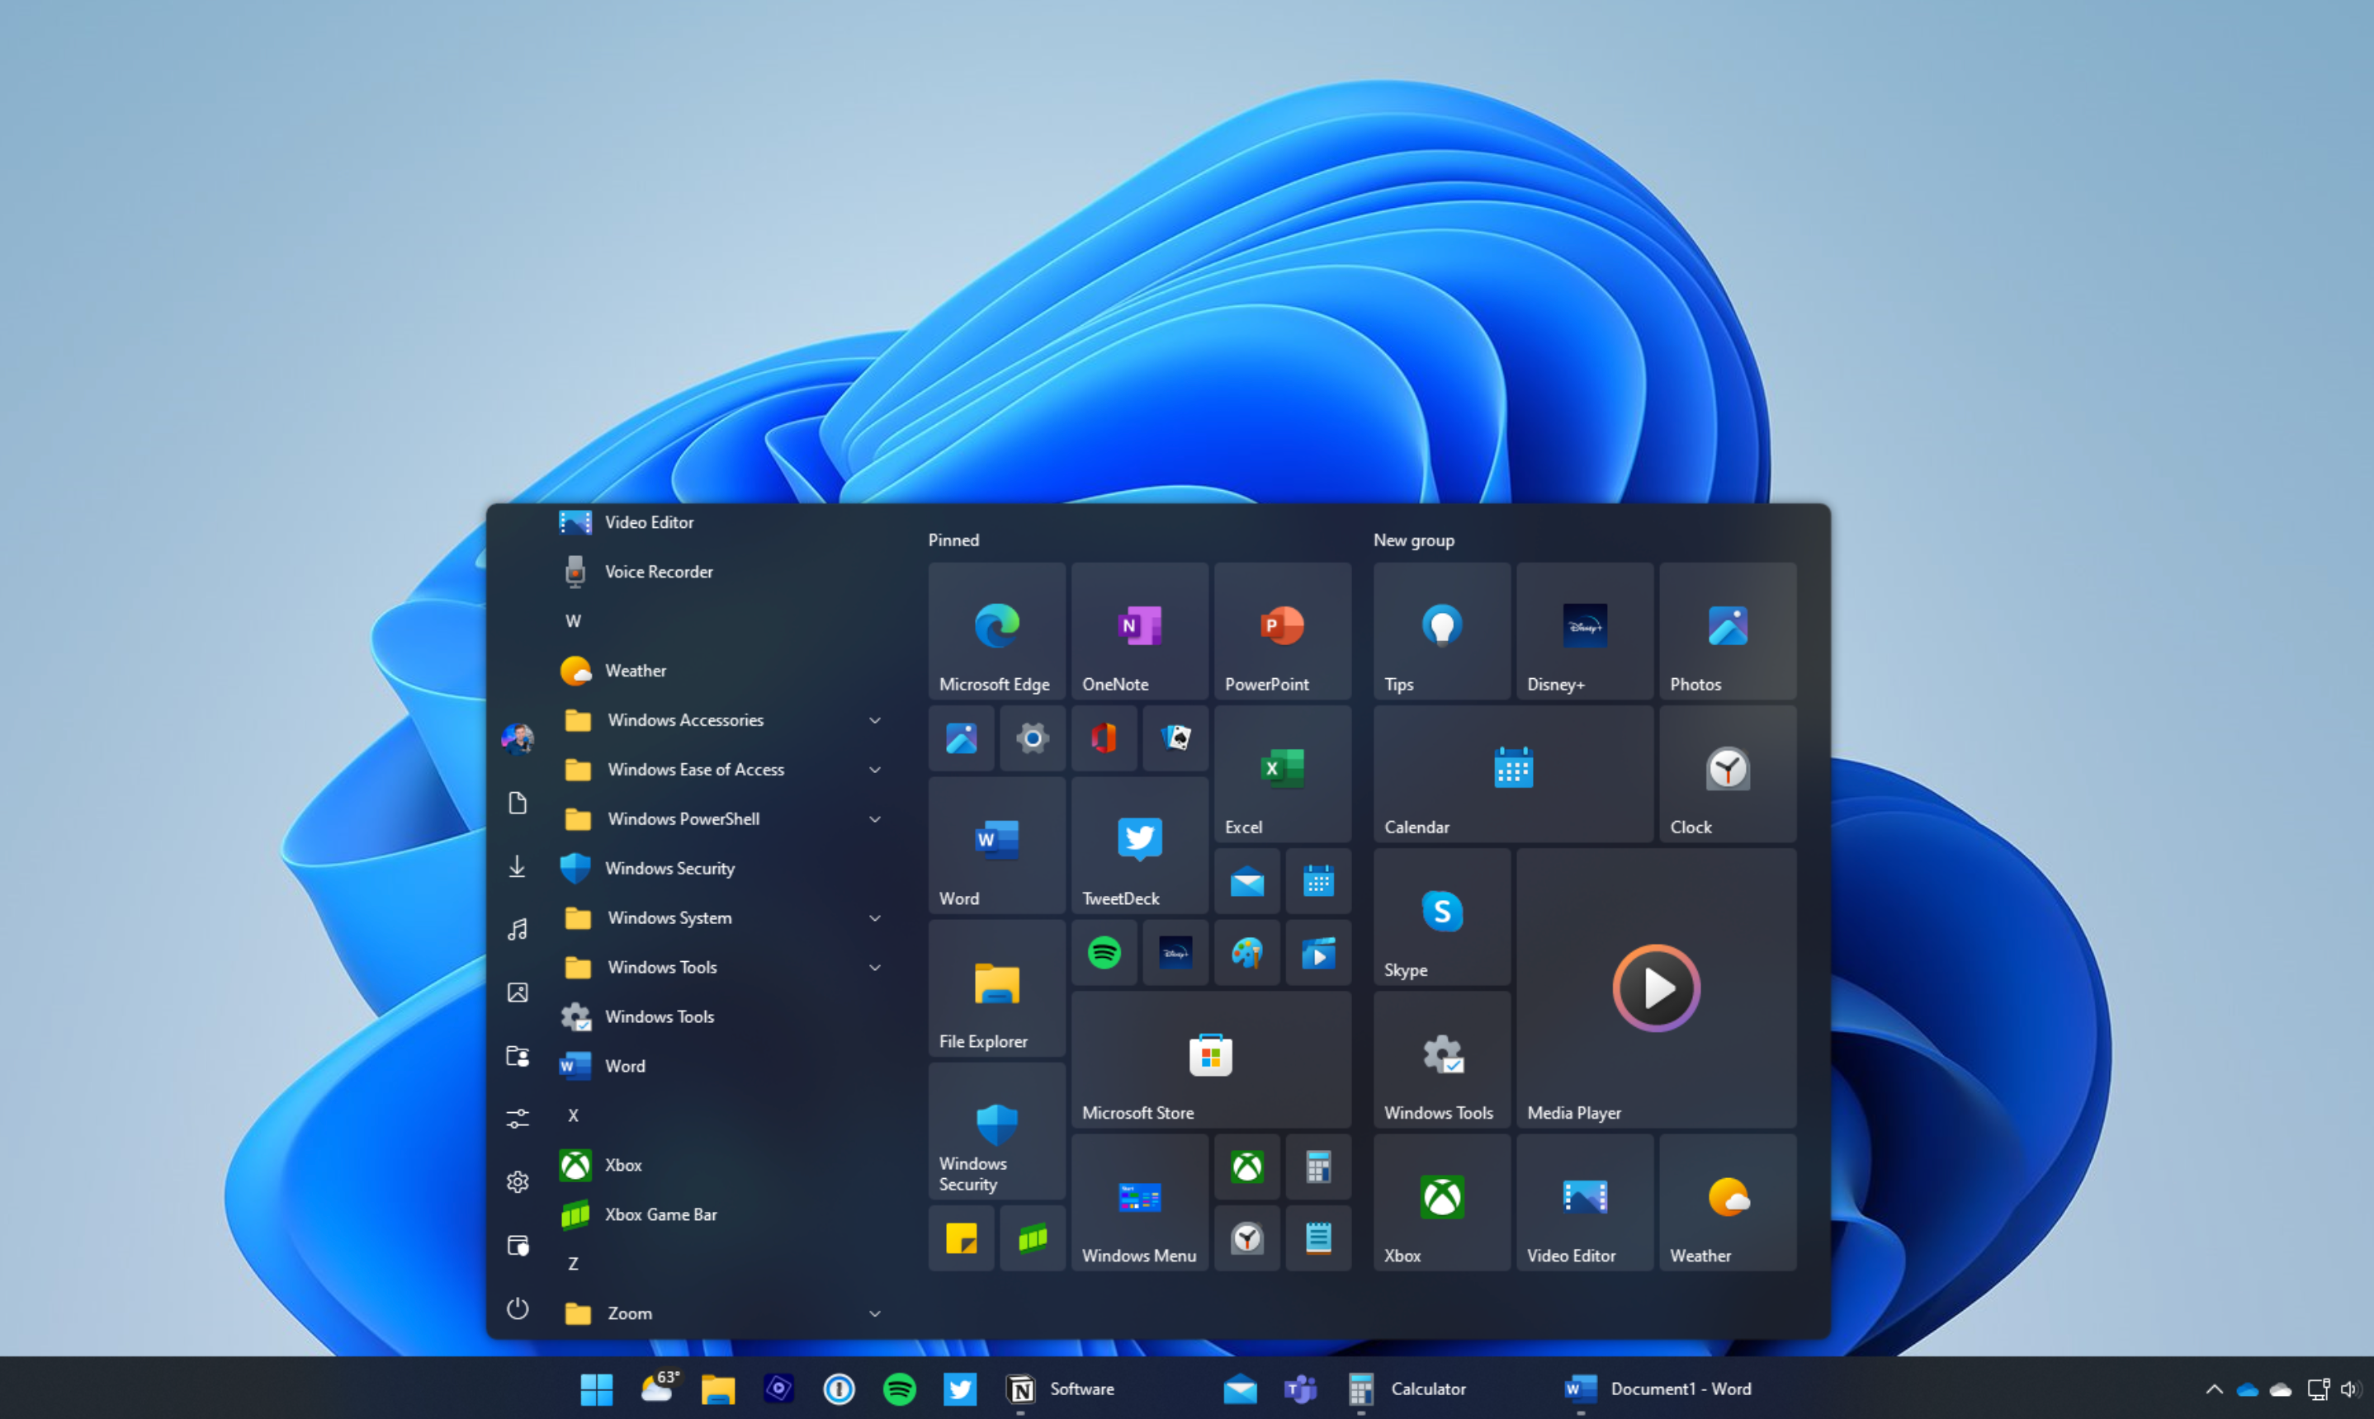Launch the Windows Security tile
The image size is (2374, 1419).
tap(995, 1130)
